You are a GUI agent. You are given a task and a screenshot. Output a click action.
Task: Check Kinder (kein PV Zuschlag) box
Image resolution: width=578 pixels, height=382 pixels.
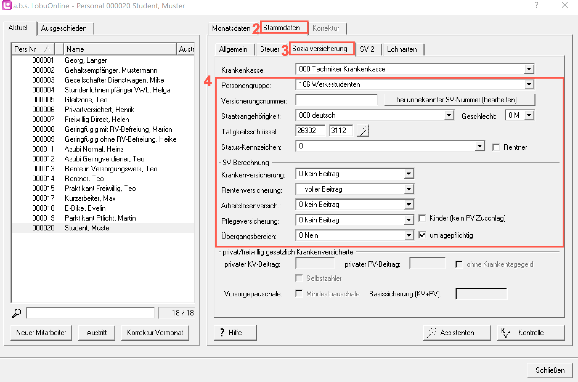tap(422, 218)
